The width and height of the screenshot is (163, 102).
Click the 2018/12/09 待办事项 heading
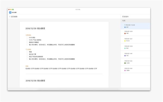coord(35,28)
